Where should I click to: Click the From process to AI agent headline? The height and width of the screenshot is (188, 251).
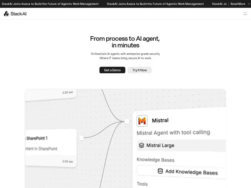point(125,42)
